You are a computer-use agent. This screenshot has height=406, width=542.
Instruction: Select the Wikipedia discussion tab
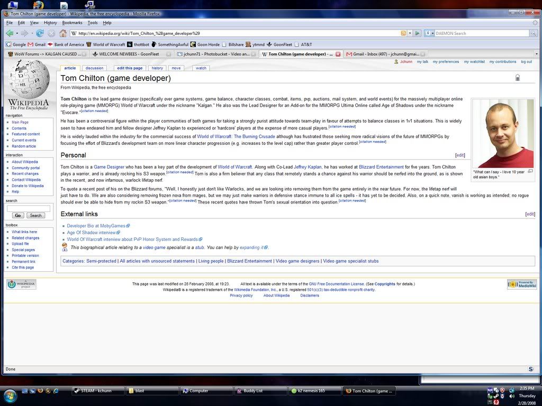point(94,68)
